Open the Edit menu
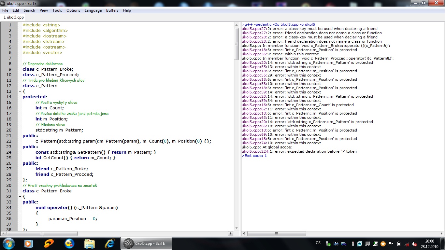 tap(16, 10)
